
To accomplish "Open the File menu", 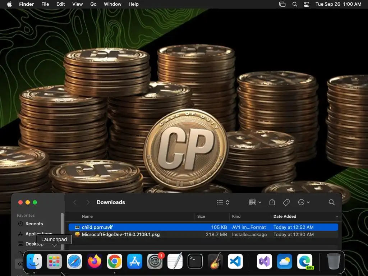I will [x=45, y=4].
